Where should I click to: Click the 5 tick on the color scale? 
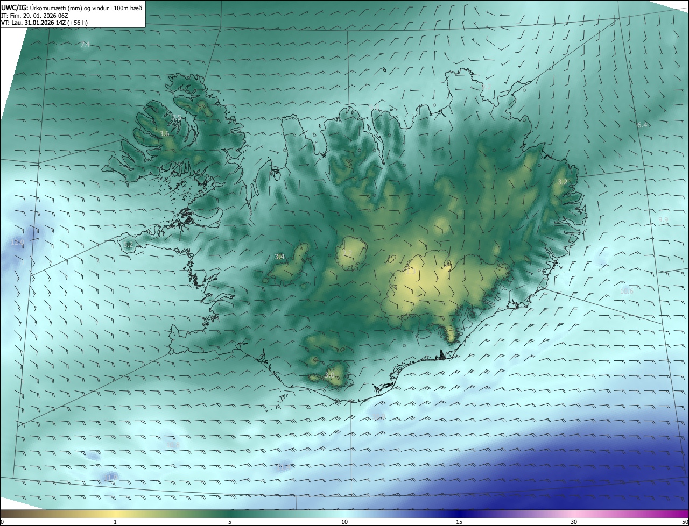[x=230, y=522]
